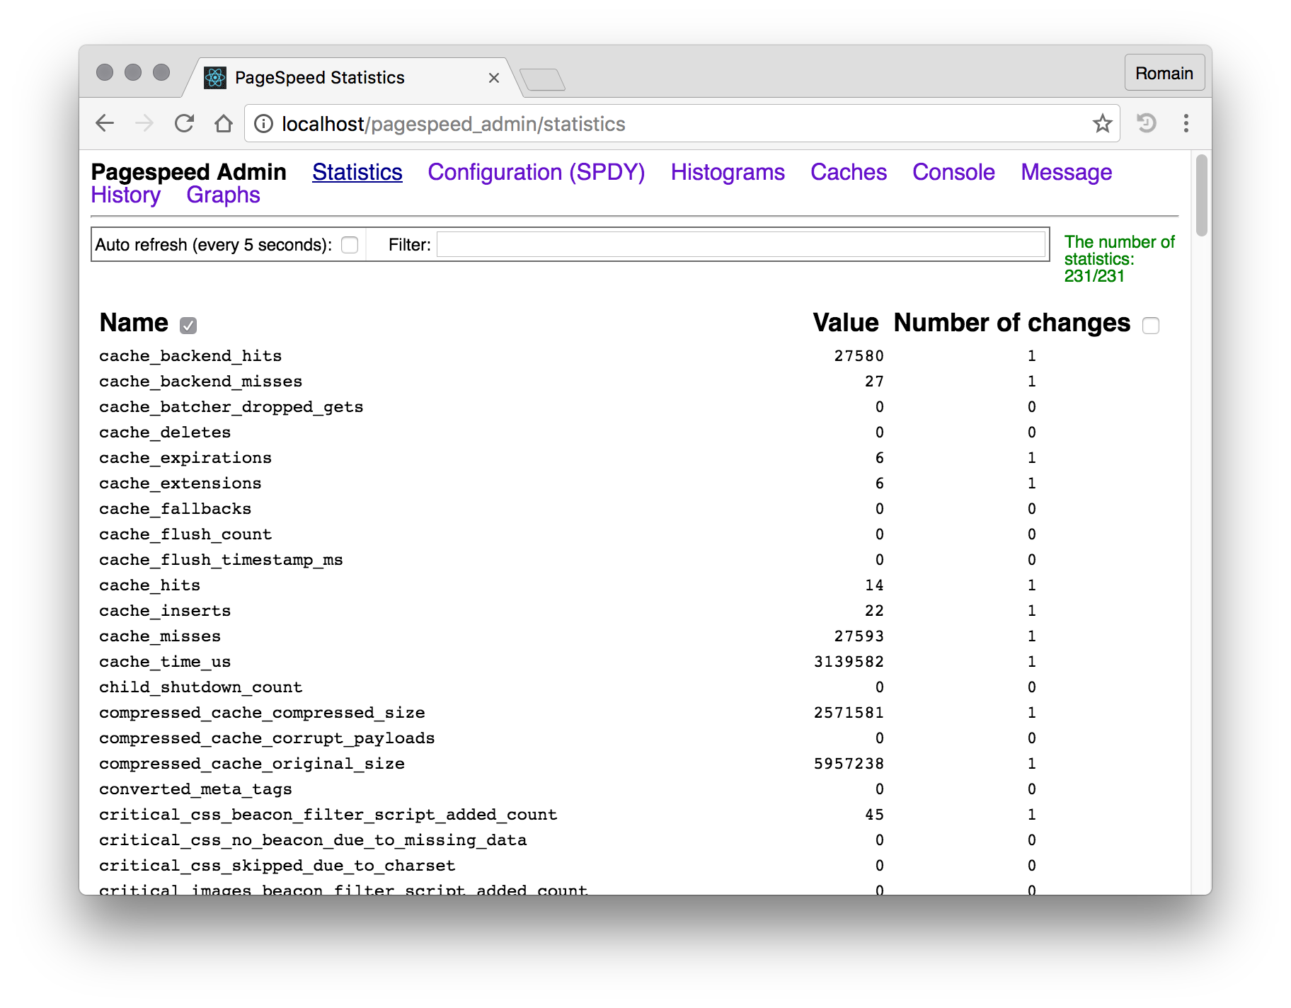Bookmark the page with the star icon
The height and width of the screenshot is (1008, 1291).
(1101, 123)
